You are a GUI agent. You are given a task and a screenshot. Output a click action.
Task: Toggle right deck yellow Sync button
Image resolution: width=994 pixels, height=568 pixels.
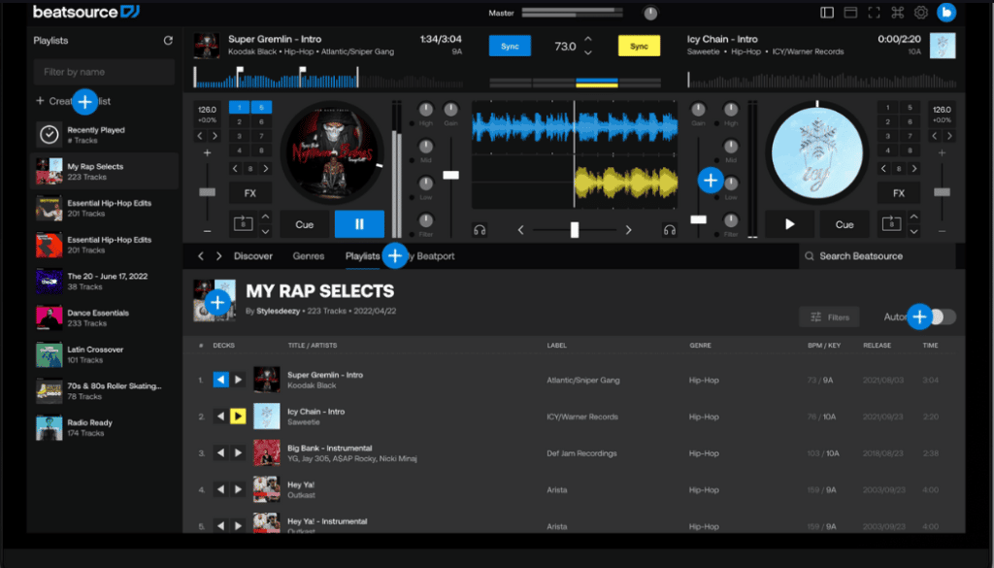(x=639, y=47)
